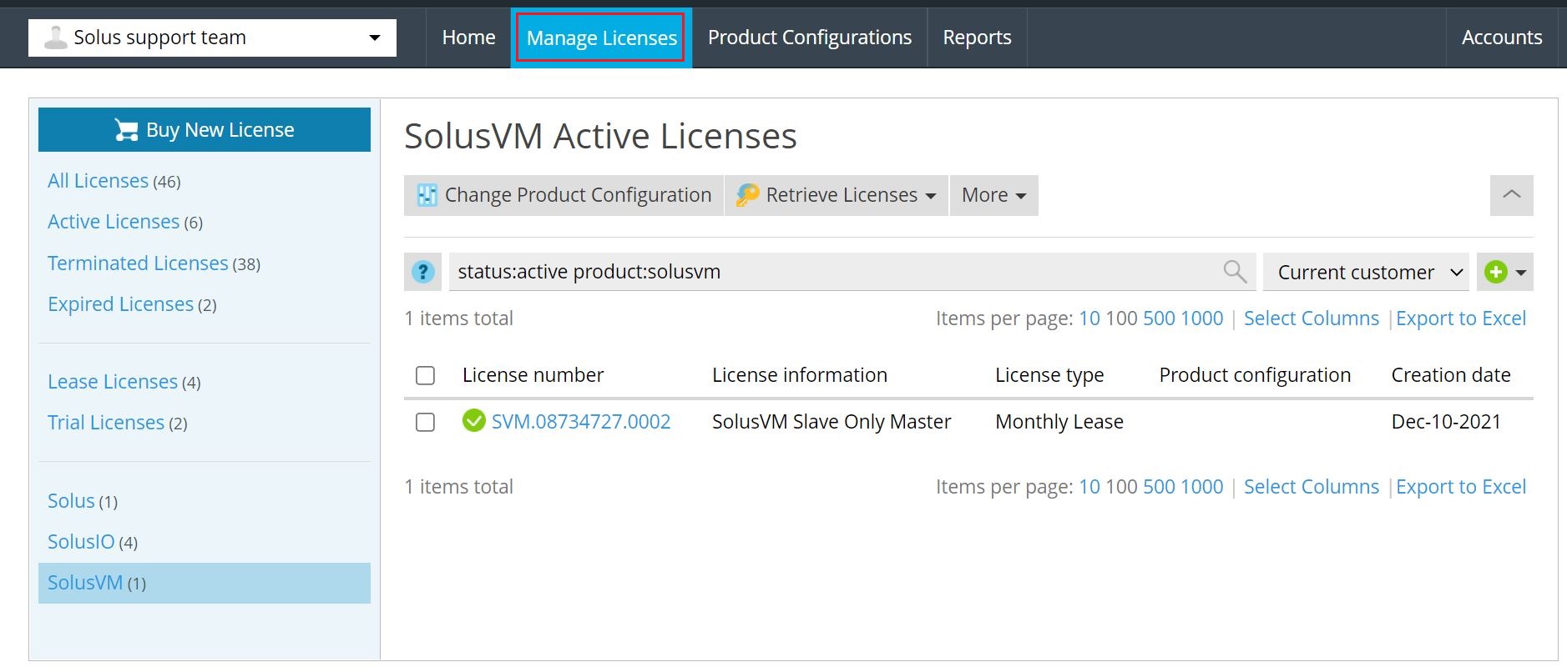The width and height of the screenshot is (1567, 672).
Task: Set top items per page to 10
Action: (x=1089, y=318)
